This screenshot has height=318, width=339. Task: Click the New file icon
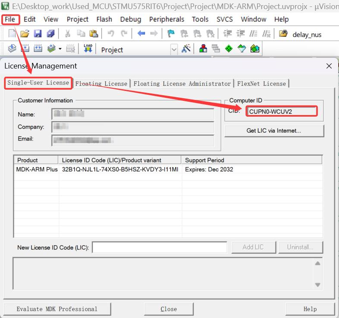pos(12,34)
